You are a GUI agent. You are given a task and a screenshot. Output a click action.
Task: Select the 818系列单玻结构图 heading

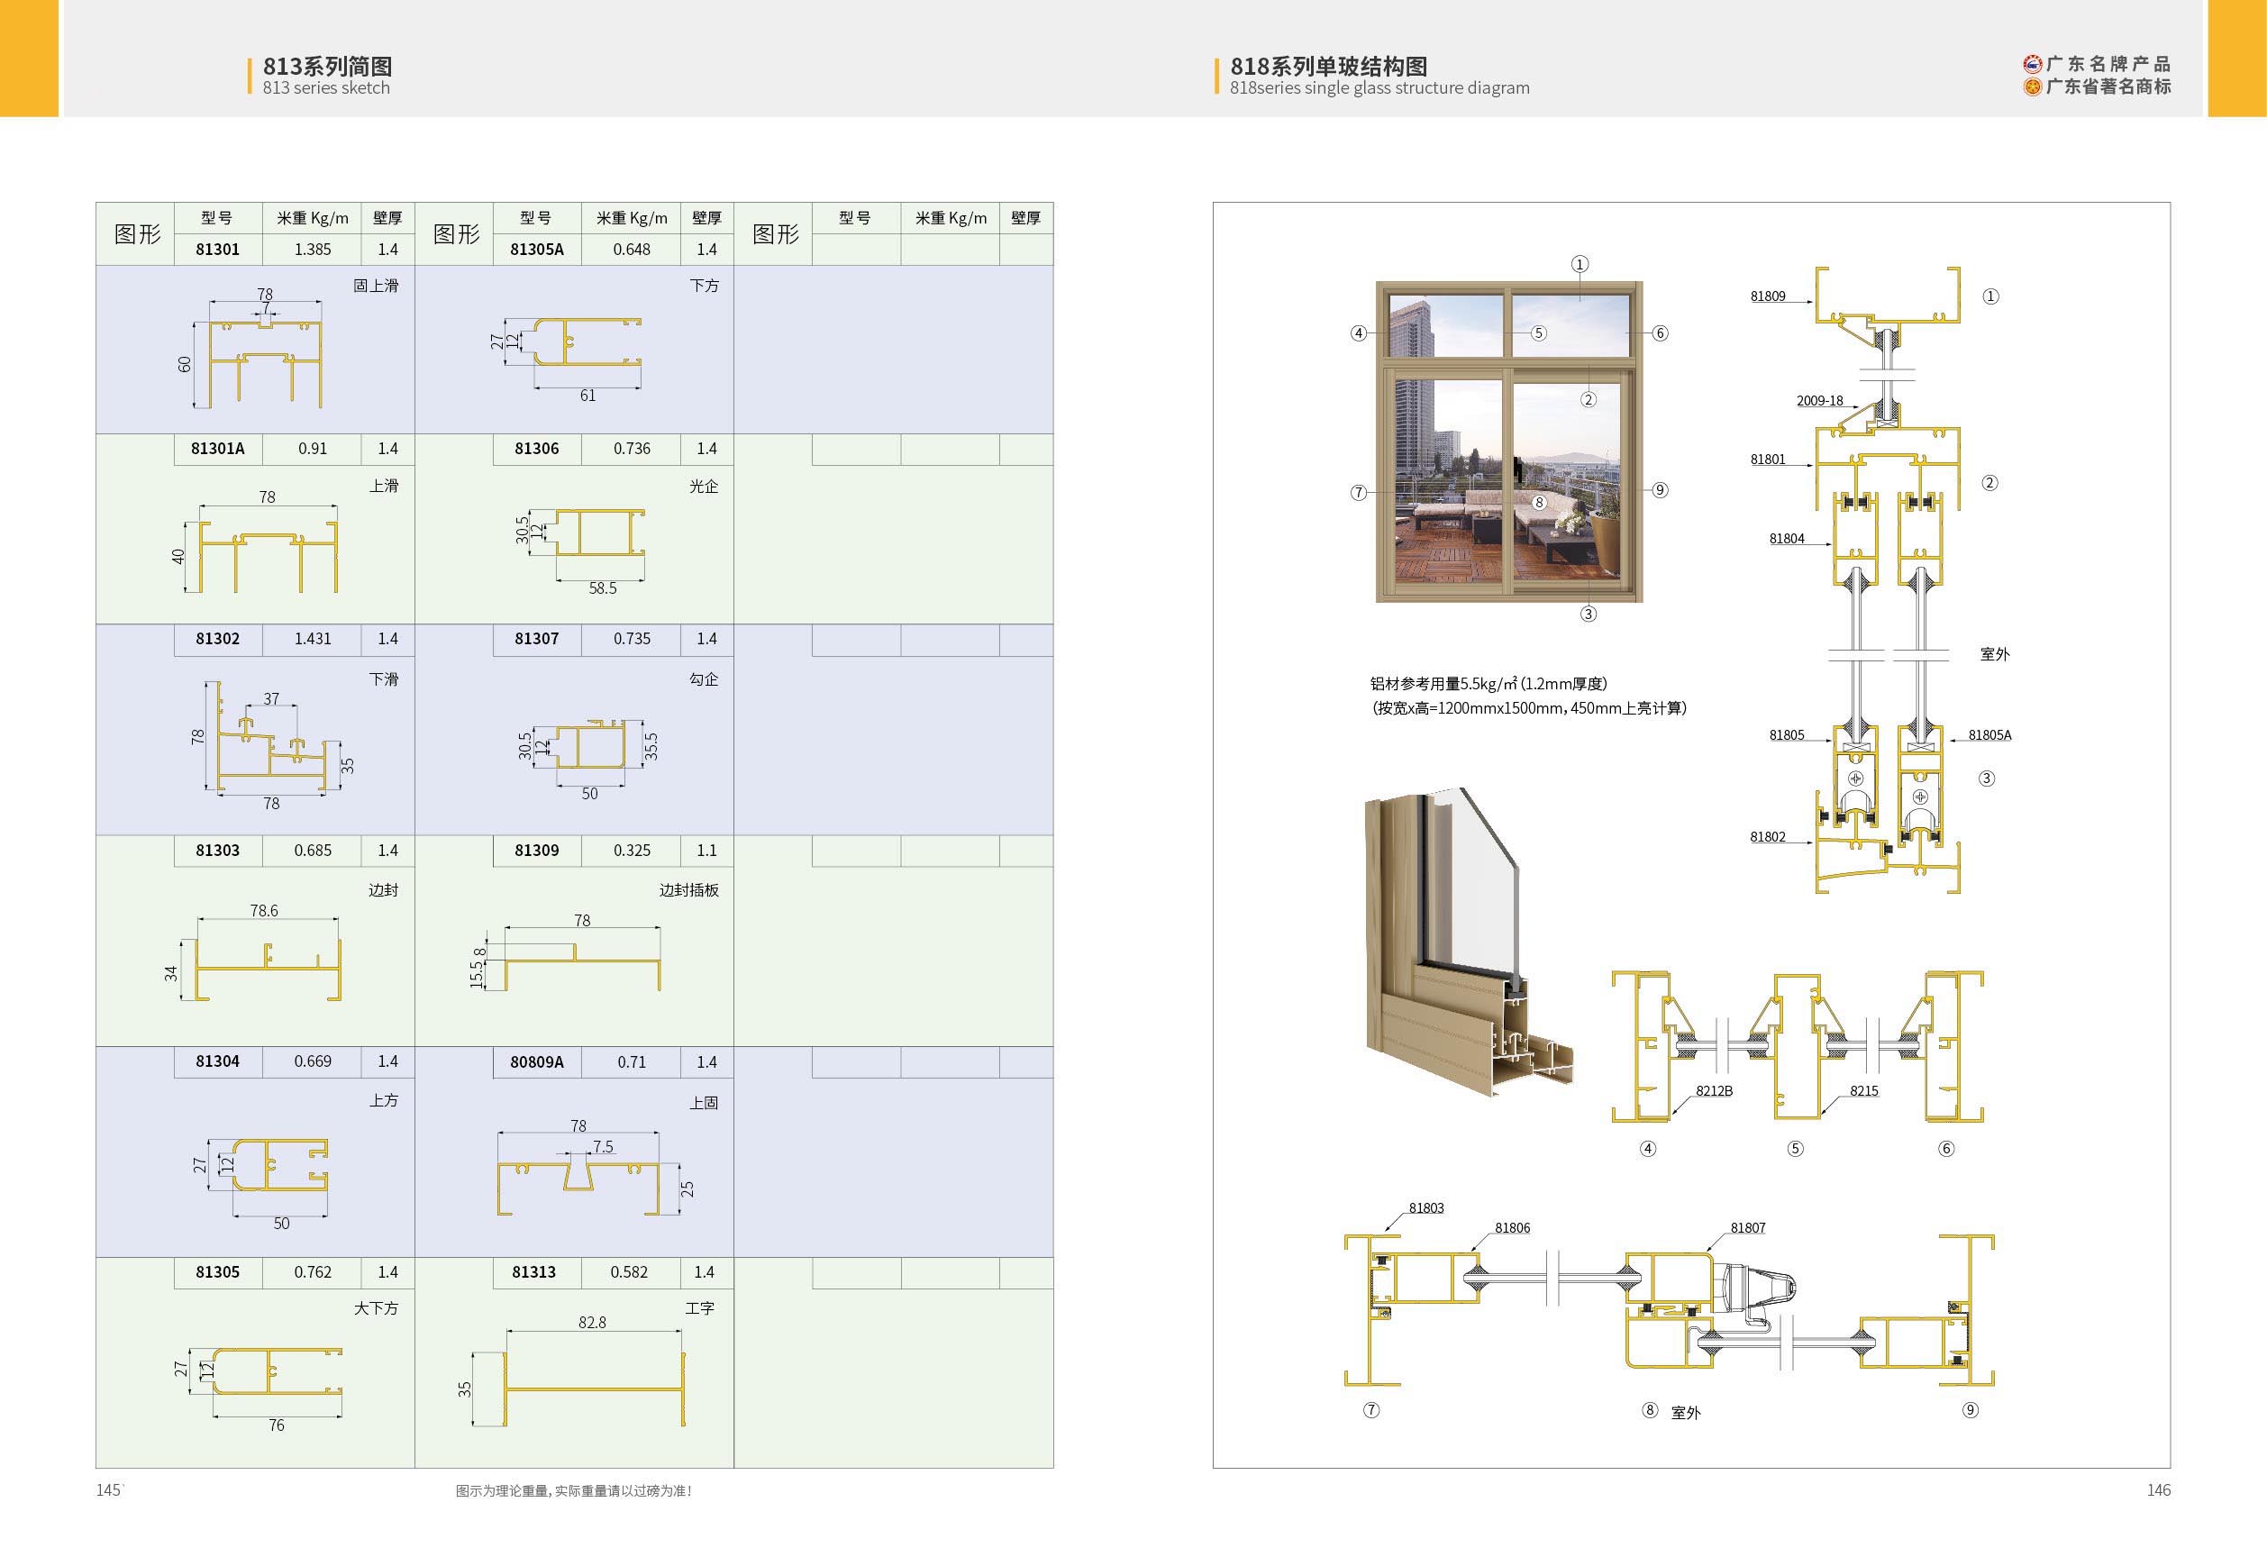tap(1329, 67)
